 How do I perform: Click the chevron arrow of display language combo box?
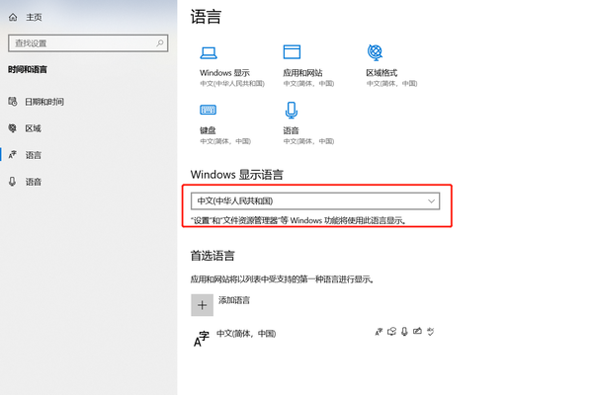tap(431, 201)
